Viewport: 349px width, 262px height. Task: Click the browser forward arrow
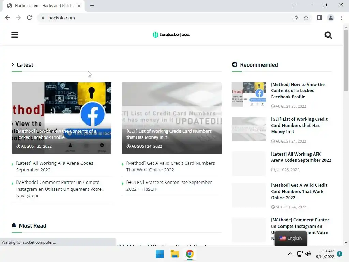[x=18, y=18]
